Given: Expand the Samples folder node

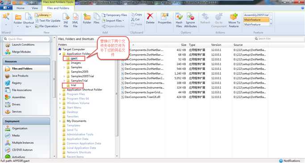Looking at the screenshot, I should click(64, 67).
